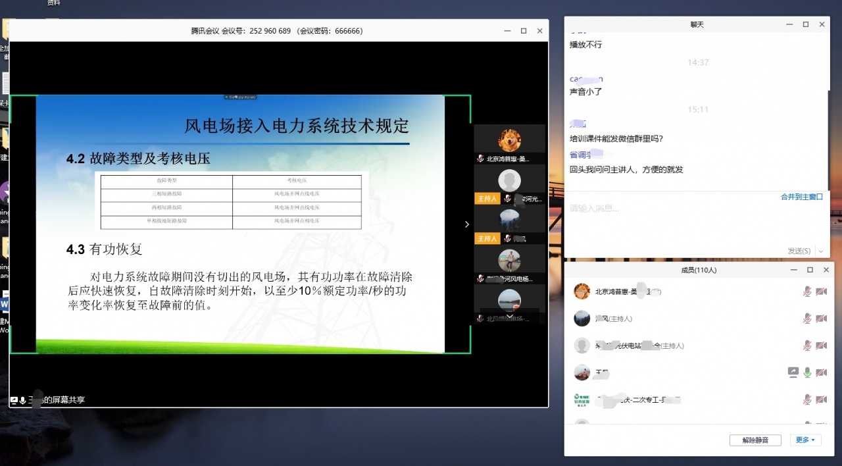Image resolution: width=842 pixels, height=466 pixels.
Task: Click the screen-share icon in the members list
Action: click(x=793, y=373)
